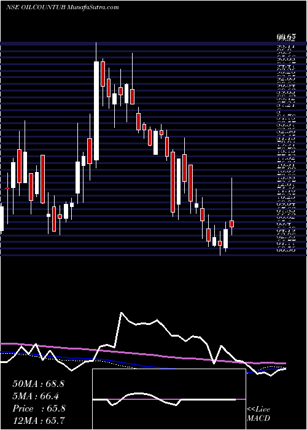Image resolution: width=307 pixels, height=430 pixels.
Task: Click the MACD inset chart box
Action: pos(169,399)
